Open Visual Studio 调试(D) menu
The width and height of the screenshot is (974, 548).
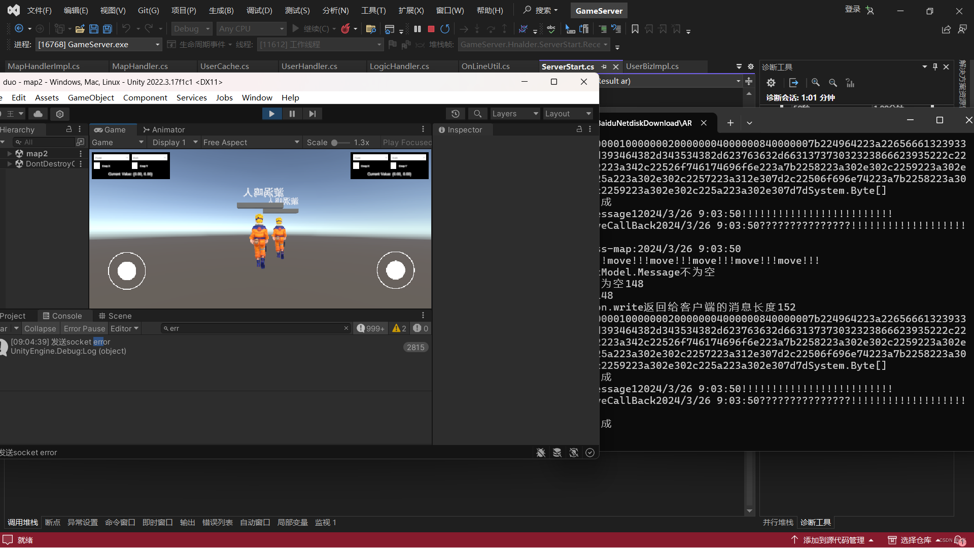(x=259, y=11)
